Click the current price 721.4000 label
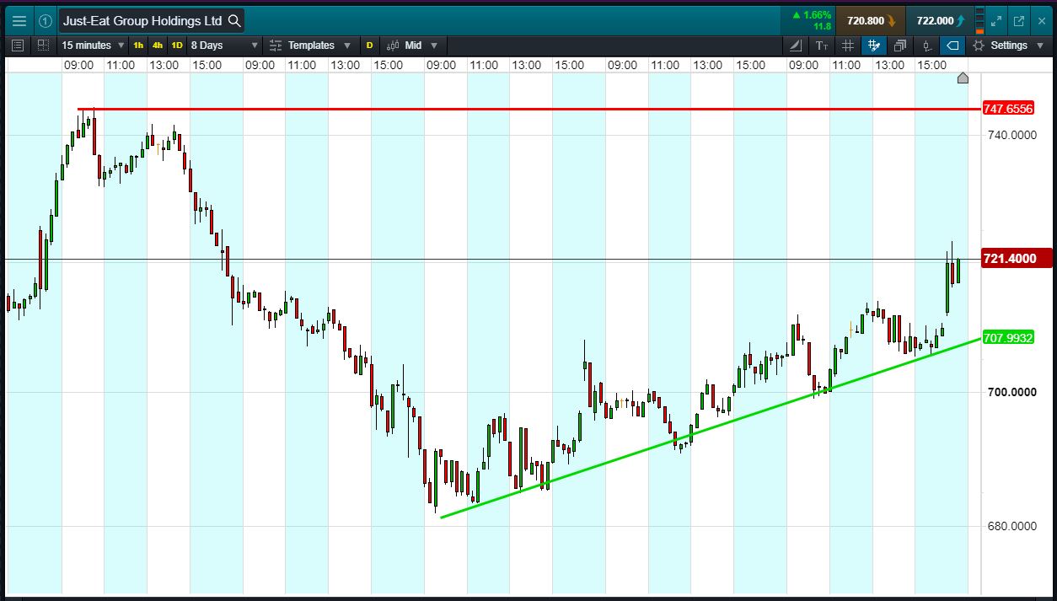This screenshot has height=601, width=1057. [1018, 259]
